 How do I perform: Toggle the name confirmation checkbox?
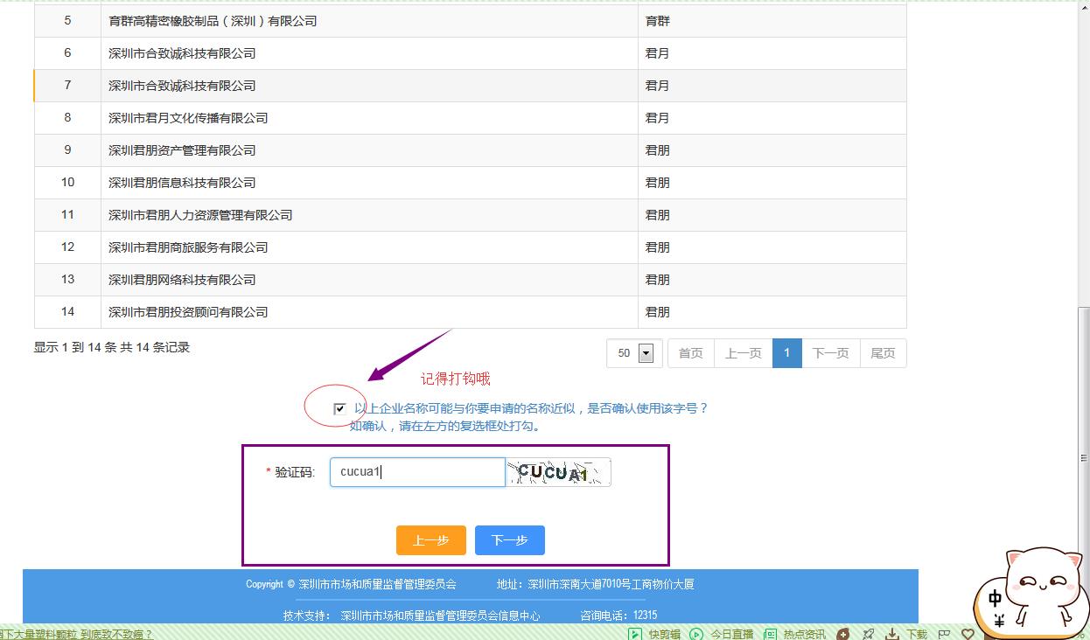[339, 408]
